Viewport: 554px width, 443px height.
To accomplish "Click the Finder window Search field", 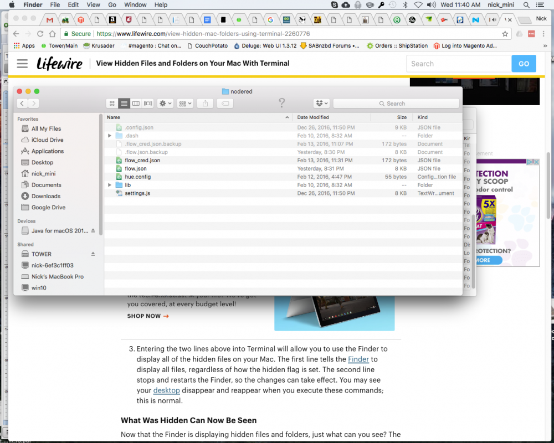I will [396, 104].
